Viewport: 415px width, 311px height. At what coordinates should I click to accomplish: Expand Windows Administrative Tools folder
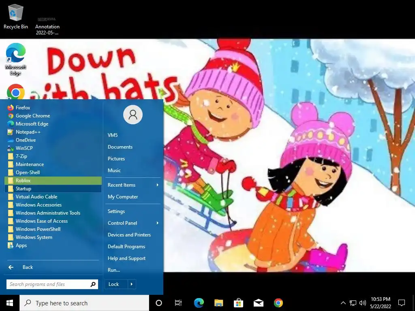click(x=53, y=213)
